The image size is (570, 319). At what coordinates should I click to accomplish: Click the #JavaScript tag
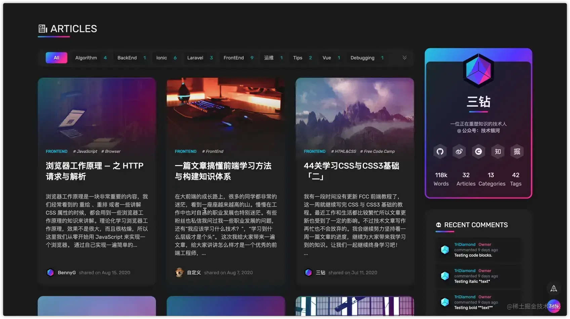point(85,152)
